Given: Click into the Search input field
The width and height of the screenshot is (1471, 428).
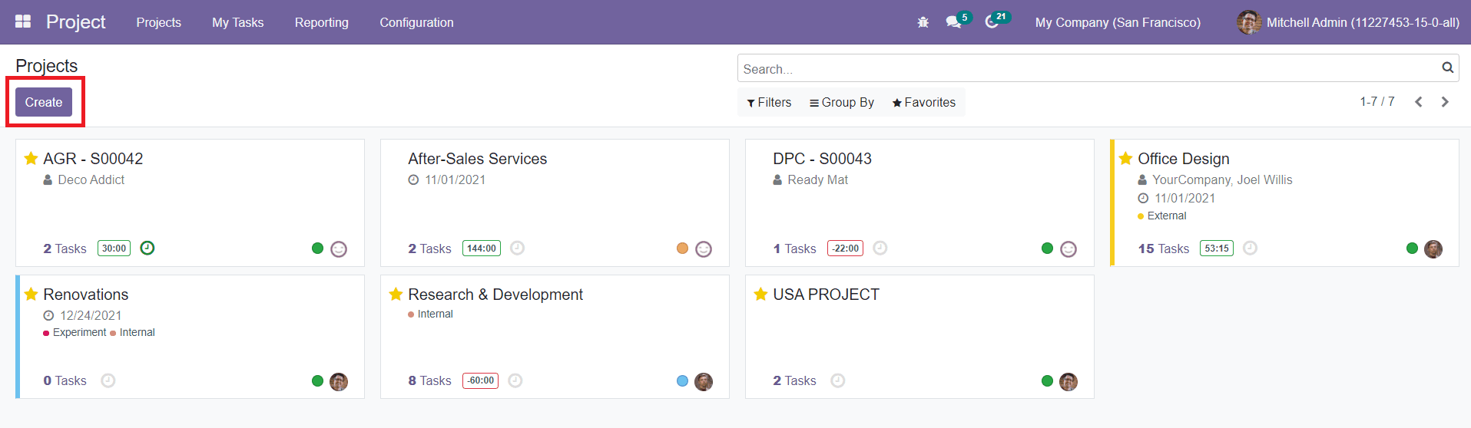Looking at the screenshot, I should point(1087,69).
